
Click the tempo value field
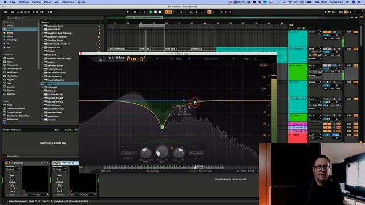coord(19,12)
